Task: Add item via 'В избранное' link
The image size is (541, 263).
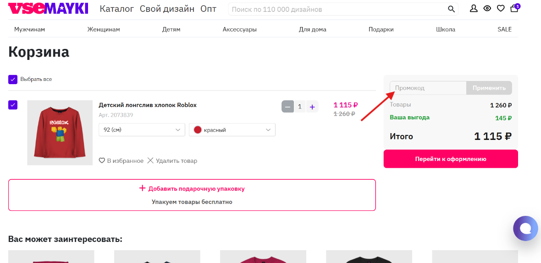Action: point(121,161)
